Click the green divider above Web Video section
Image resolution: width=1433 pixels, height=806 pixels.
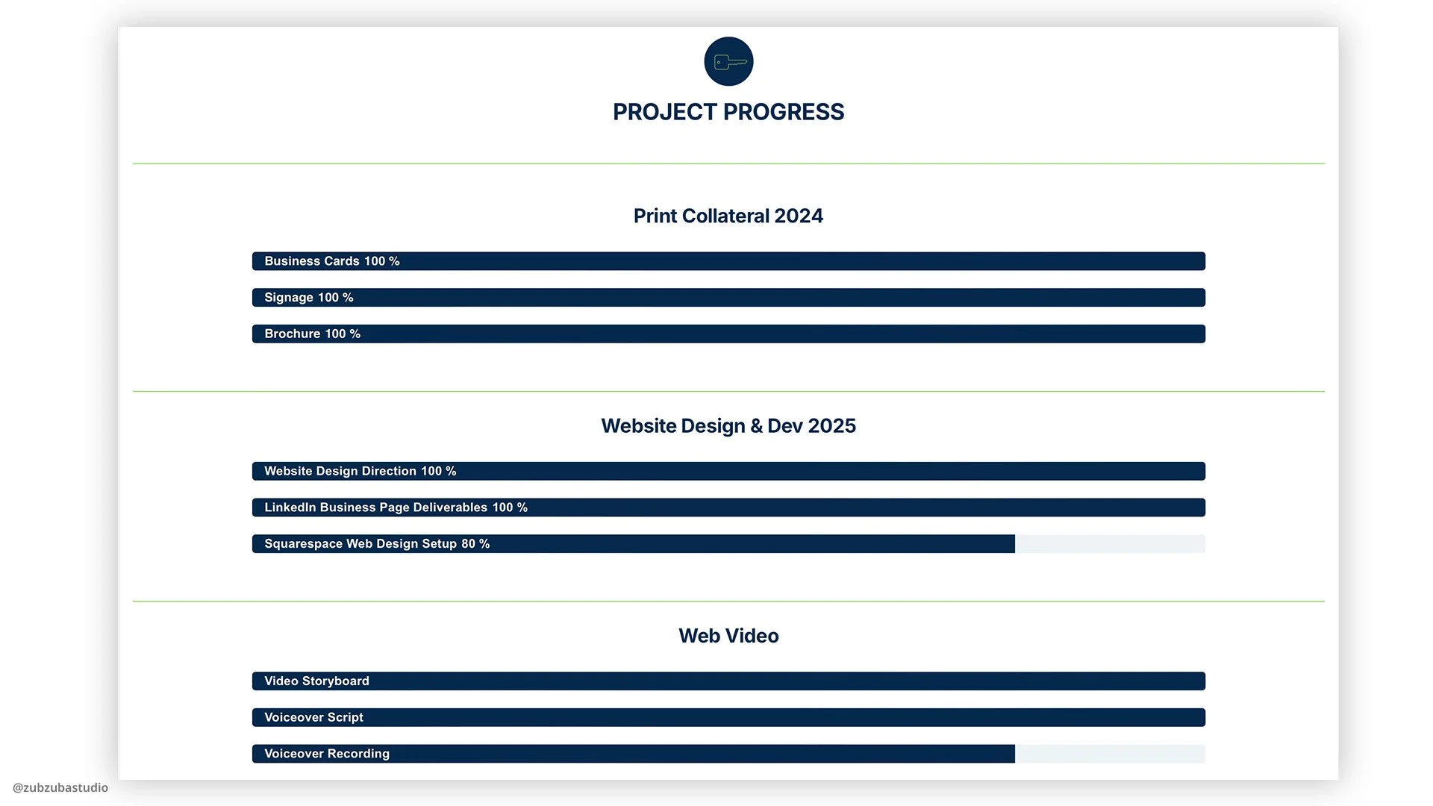coord(728,601)
